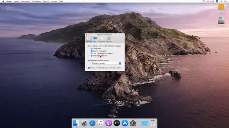This screenshot has height=128, width=229.
Task: Switch to Tags preferences tab
Action: [95, 39]
